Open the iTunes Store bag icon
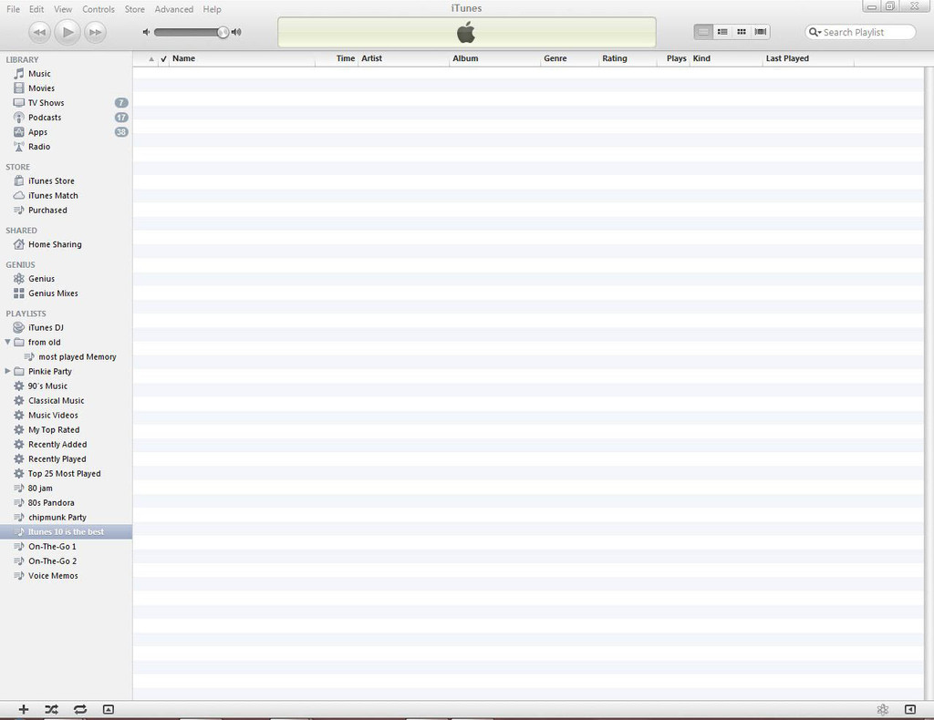The image size is (934, 720). coord(19,180)
